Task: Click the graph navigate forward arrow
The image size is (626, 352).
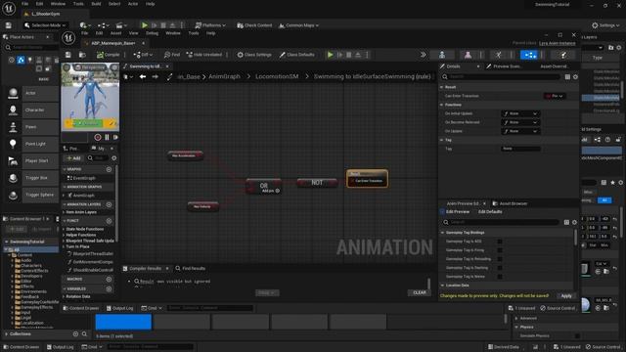Action: (x=155, y=76)
